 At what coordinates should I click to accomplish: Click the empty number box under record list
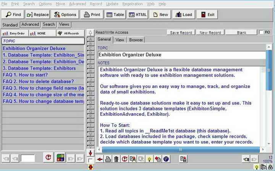click(28, 158)
